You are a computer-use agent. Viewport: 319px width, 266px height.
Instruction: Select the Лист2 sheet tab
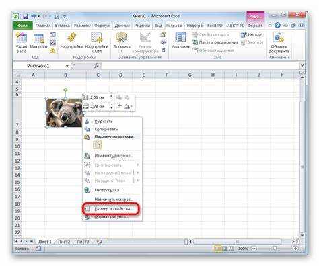click(64, 242)
